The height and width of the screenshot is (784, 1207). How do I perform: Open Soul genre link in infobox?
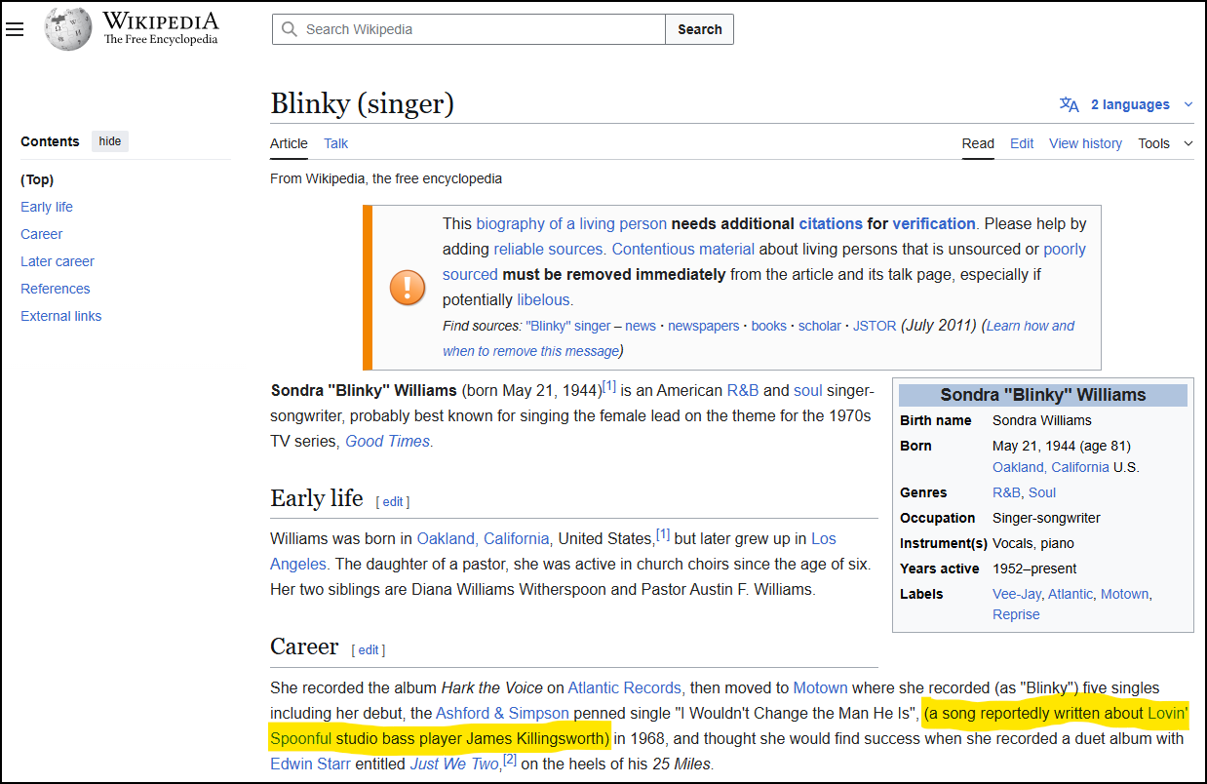1042,492
